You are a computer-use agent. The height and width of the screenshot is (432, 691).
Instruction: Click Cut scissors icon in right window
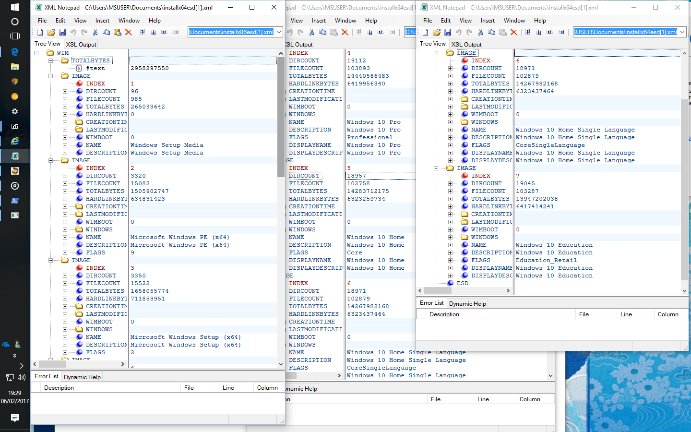tap(480, 32)
